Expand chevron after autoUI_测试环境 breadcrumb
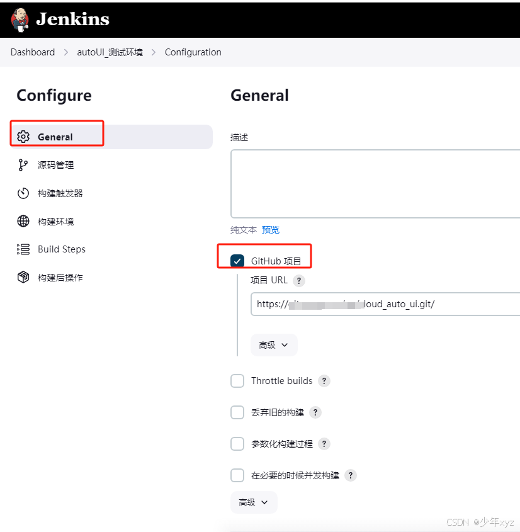The image size is (520, 532). [154, 52]
